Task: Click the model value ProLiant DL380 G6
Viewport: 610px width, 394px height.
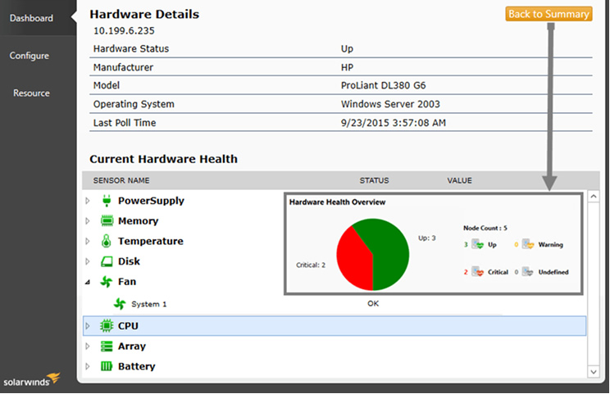Action: click(383, 85)
